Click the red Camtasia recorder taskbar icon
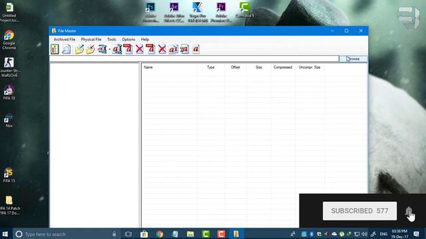The image size is (426, 239). 221,234
